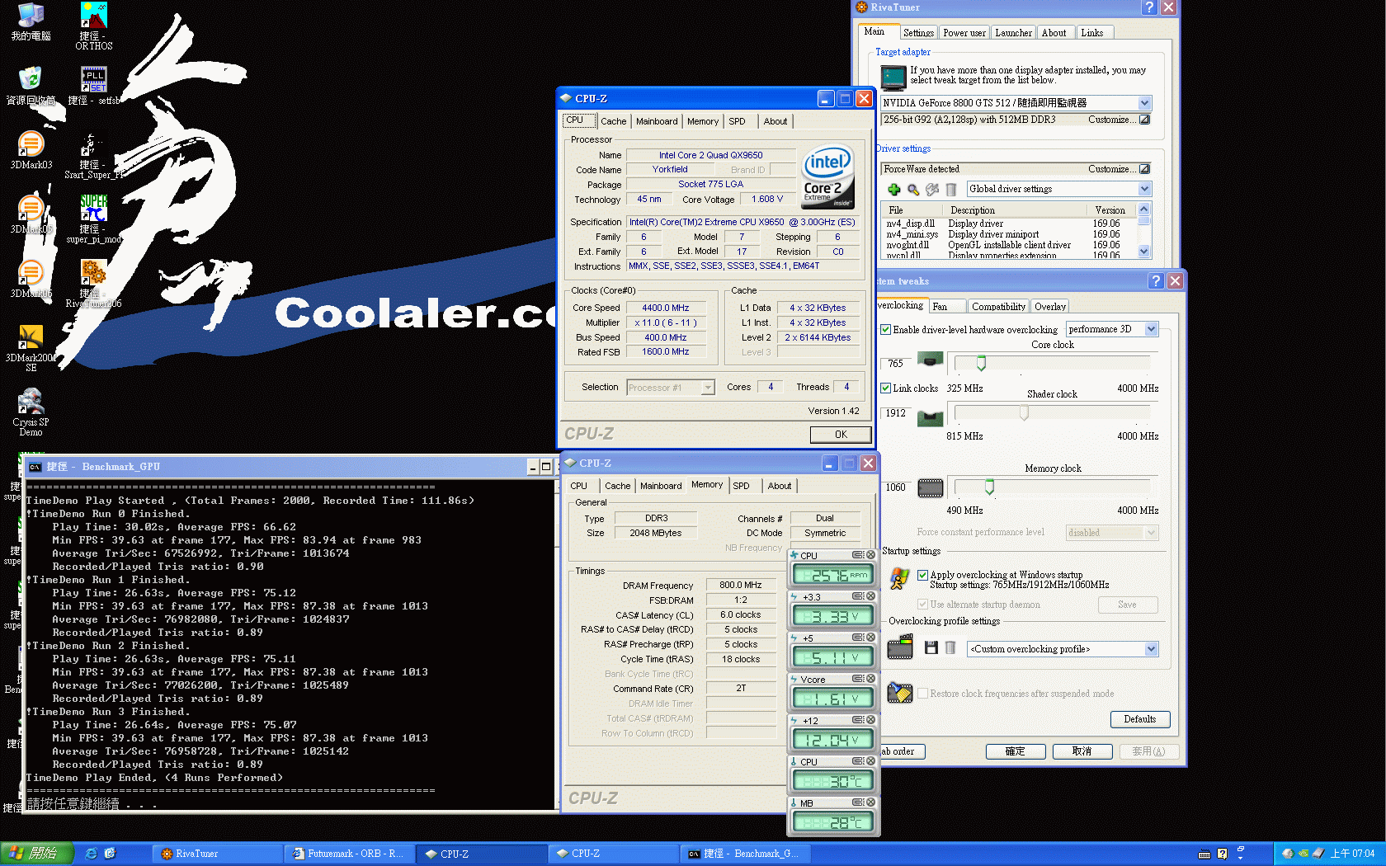Screen dimensions: 1386x866
Task: Open the Processor #1 selection dropdown in CPU-Z
Action: [708, 388]
